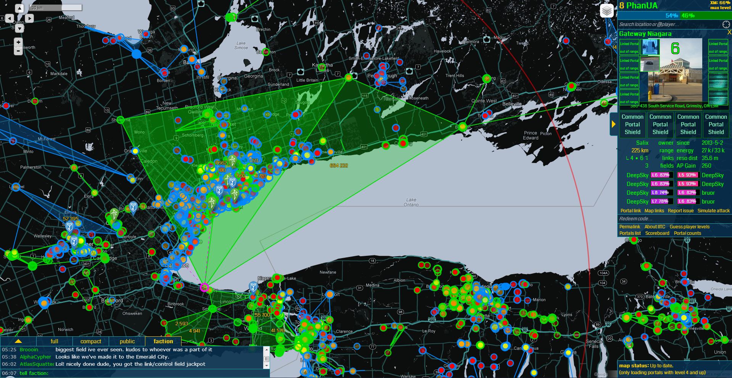Click the green portal at Shelburne field corner
Viewport: 732px width, 378px height.
[x=121, y=120]
